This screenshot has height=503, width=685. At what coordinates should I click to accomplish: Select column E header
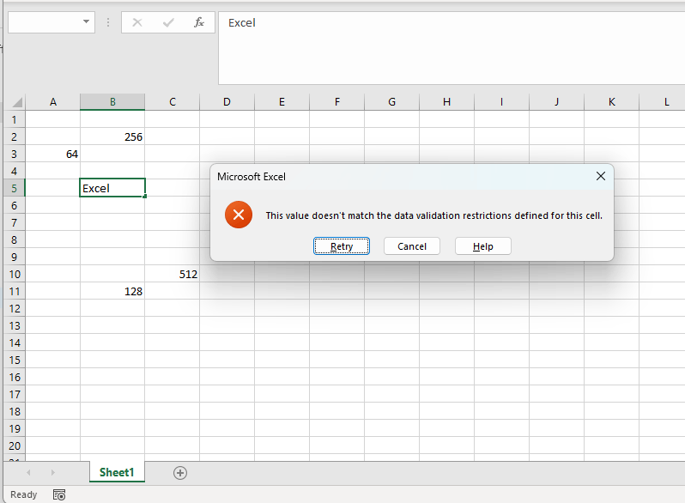tap(282, 102)
